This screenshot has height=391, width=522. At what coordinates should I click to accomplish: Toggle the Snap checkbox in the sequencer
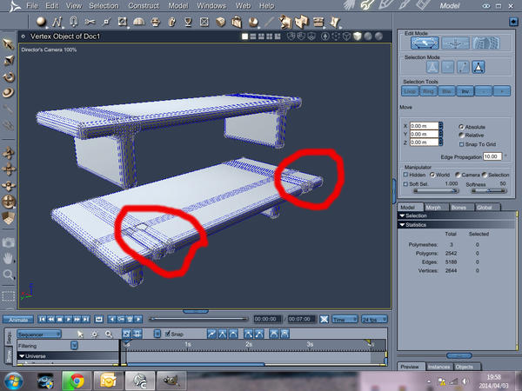coord(167,334)
